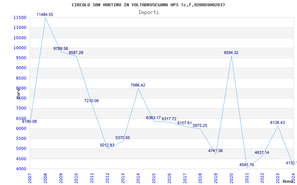This screenshot has height=185, width=297.
Task: Select the 7210.06 data label
Action: [91, 101]
